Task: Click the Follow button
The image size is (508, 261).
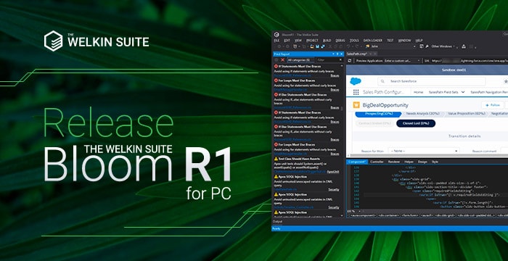Action: pyautogui.click(x=493, y=105)
